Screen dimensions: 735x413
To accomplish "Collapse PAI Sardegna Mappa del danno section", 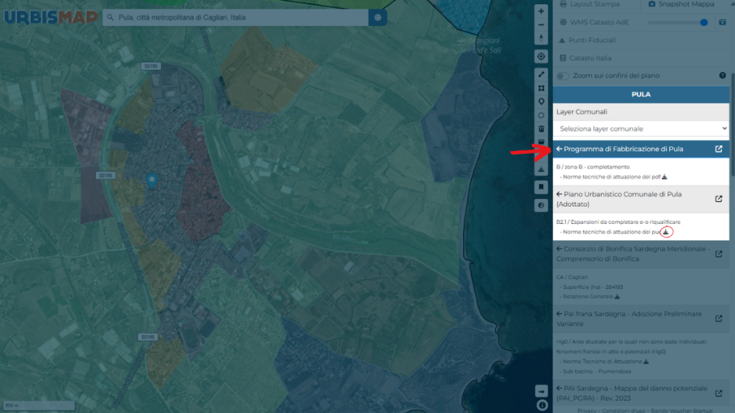I will [x=559, y=388].
